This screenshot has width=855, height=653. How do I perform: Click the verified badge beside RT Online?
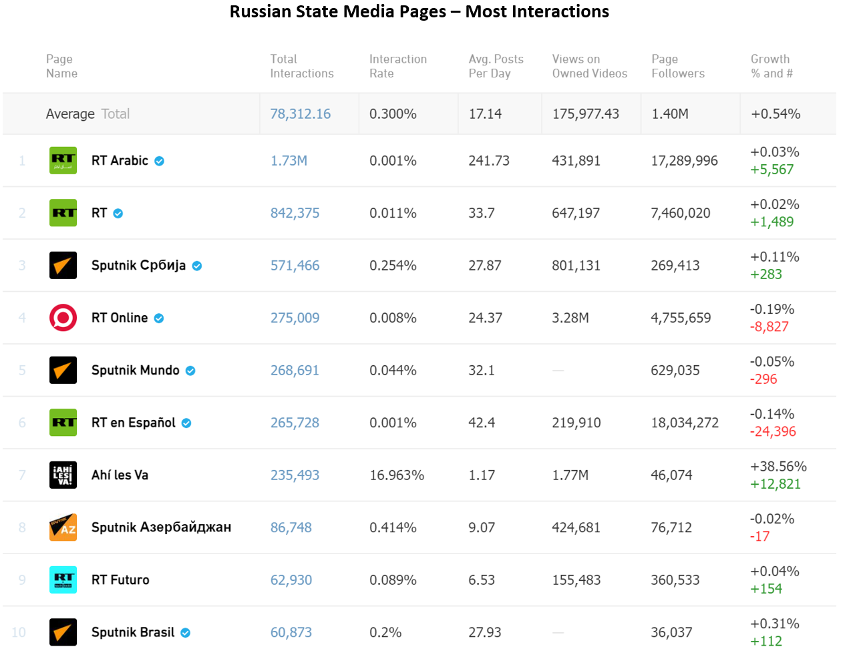159,318
